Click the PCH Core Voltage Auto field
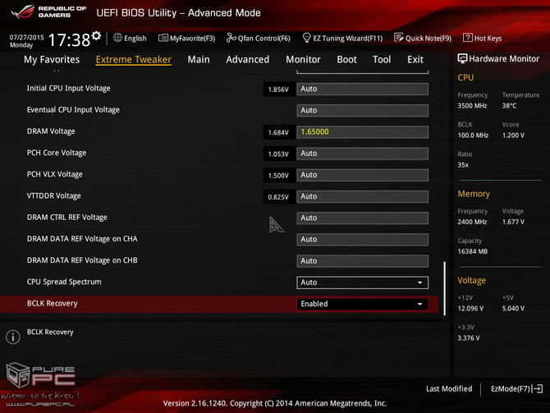This screenshot has height=413, width=550. tap(362, 154)
